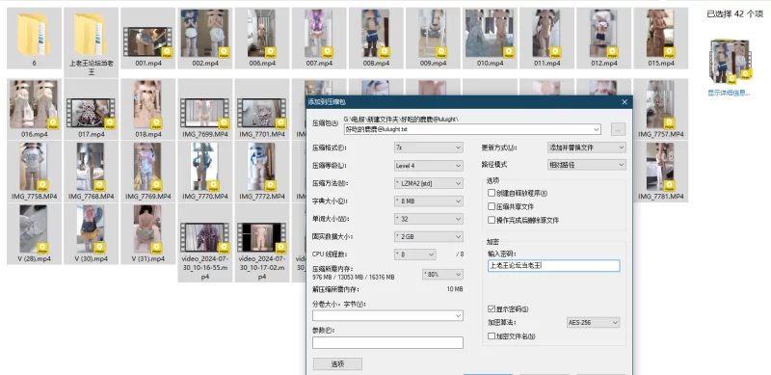
Task: Expand the archive name history dropdown
Action: click(x=597, y=129)
